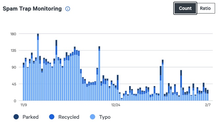221x124 pixels.
Task: Click the Parked legend label
Action: click(31, 117)
